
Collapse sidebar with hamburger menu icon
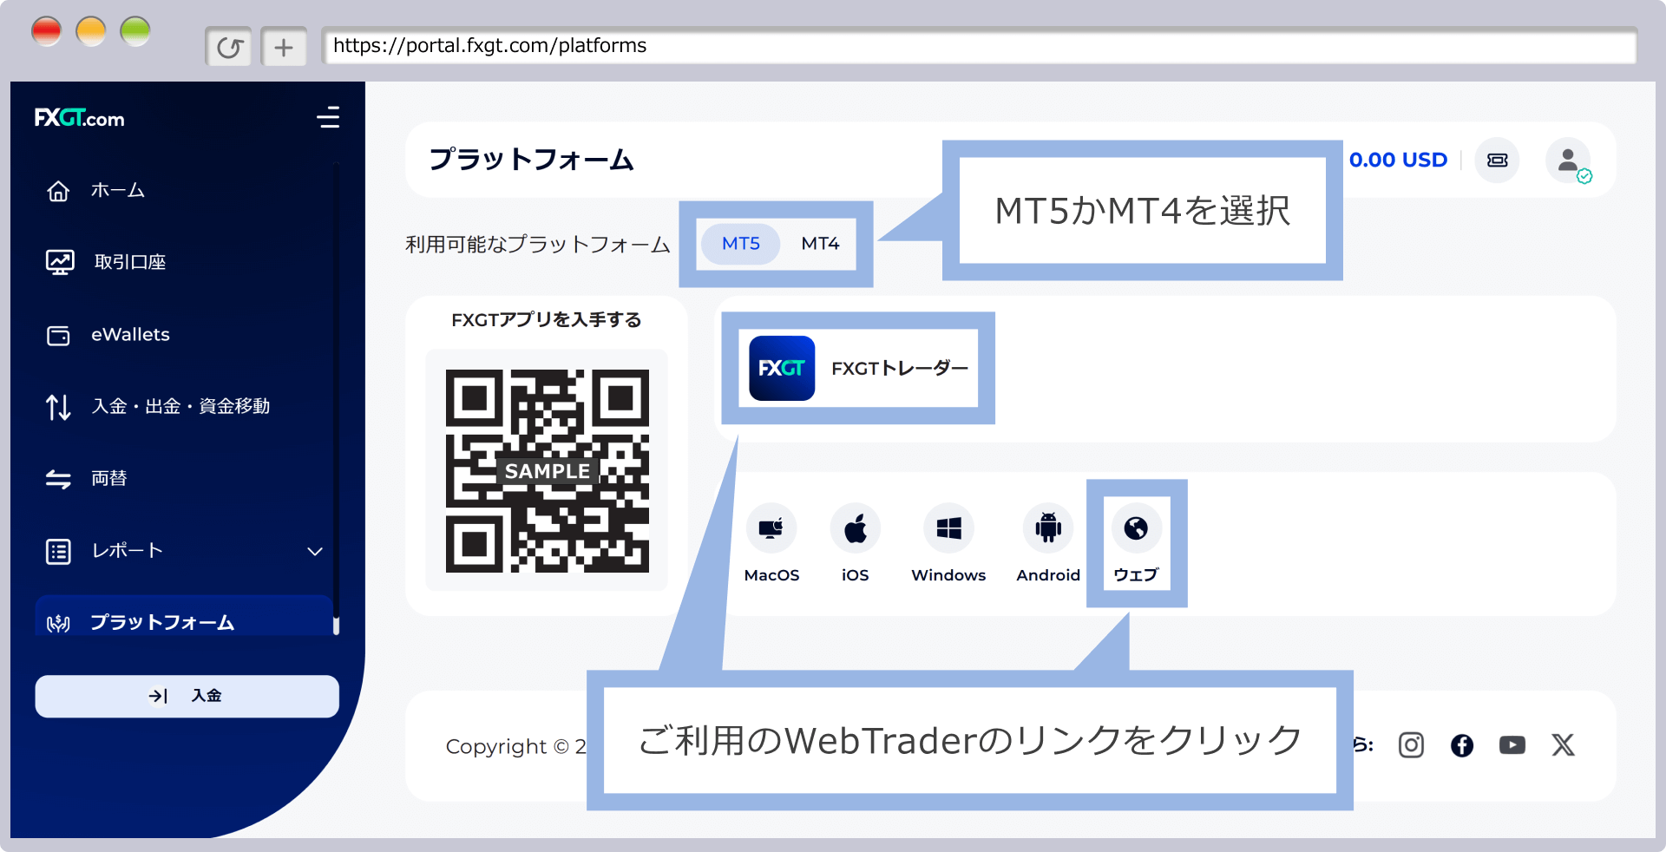coord(328,117)
